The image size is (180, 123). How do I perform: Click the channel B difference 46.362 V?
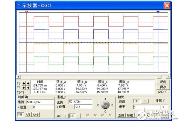(81, 92)
